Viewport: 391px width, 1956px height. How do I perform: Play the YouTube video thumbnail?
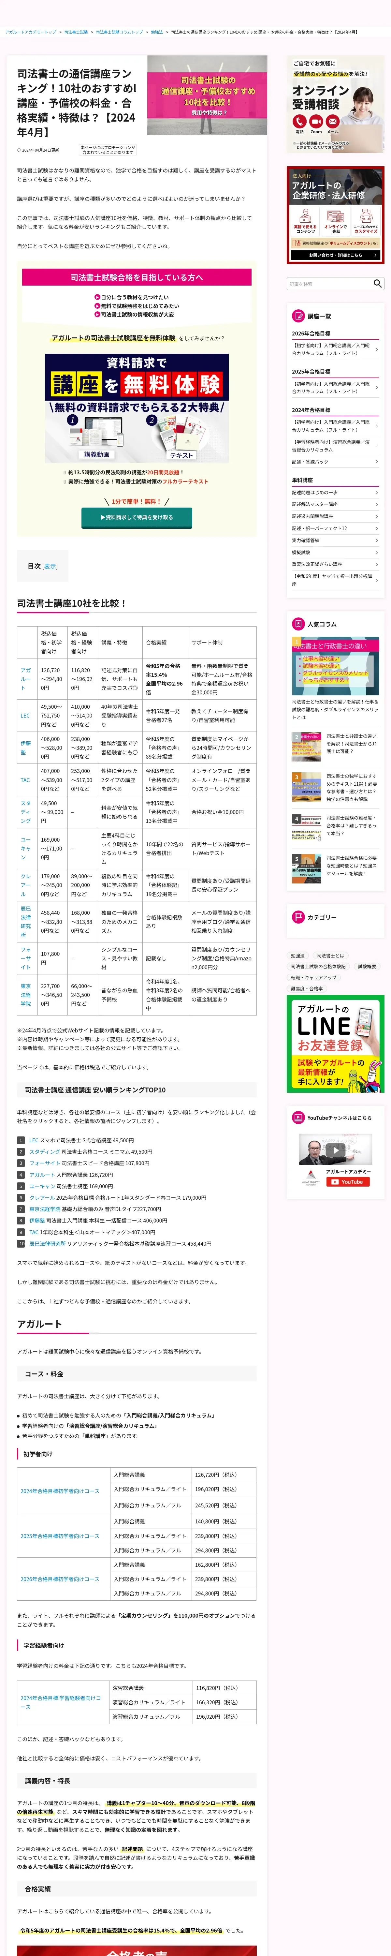tap(336, 1149)
